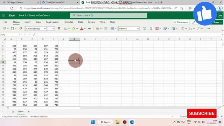Viewport: 224px width, 126px height.
Task: Open a new browser tab
Action: point(161,2)
